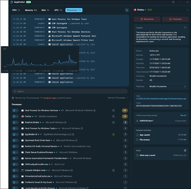Click verified badge after Microsoft Windows Publisher
The width and height of the screenshot is (191, 189).
click(94, 110)
